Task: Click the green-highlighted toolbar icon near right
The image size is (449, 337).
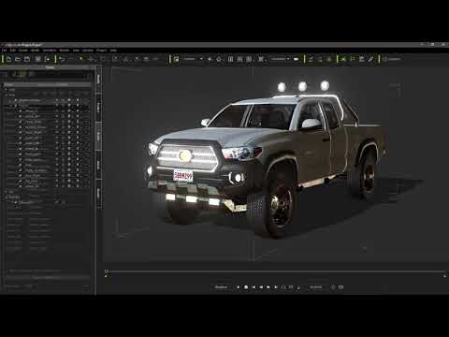Action: pos(343,59)
